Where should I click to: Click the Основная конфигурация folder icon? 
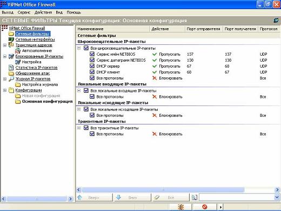18,101
